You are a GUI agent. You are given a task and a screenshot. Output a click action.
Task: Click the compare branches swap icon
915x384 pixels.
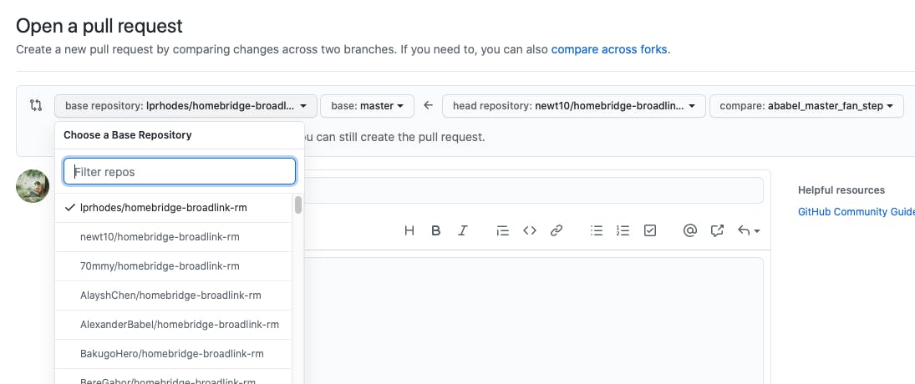click(x=36, y=105)
